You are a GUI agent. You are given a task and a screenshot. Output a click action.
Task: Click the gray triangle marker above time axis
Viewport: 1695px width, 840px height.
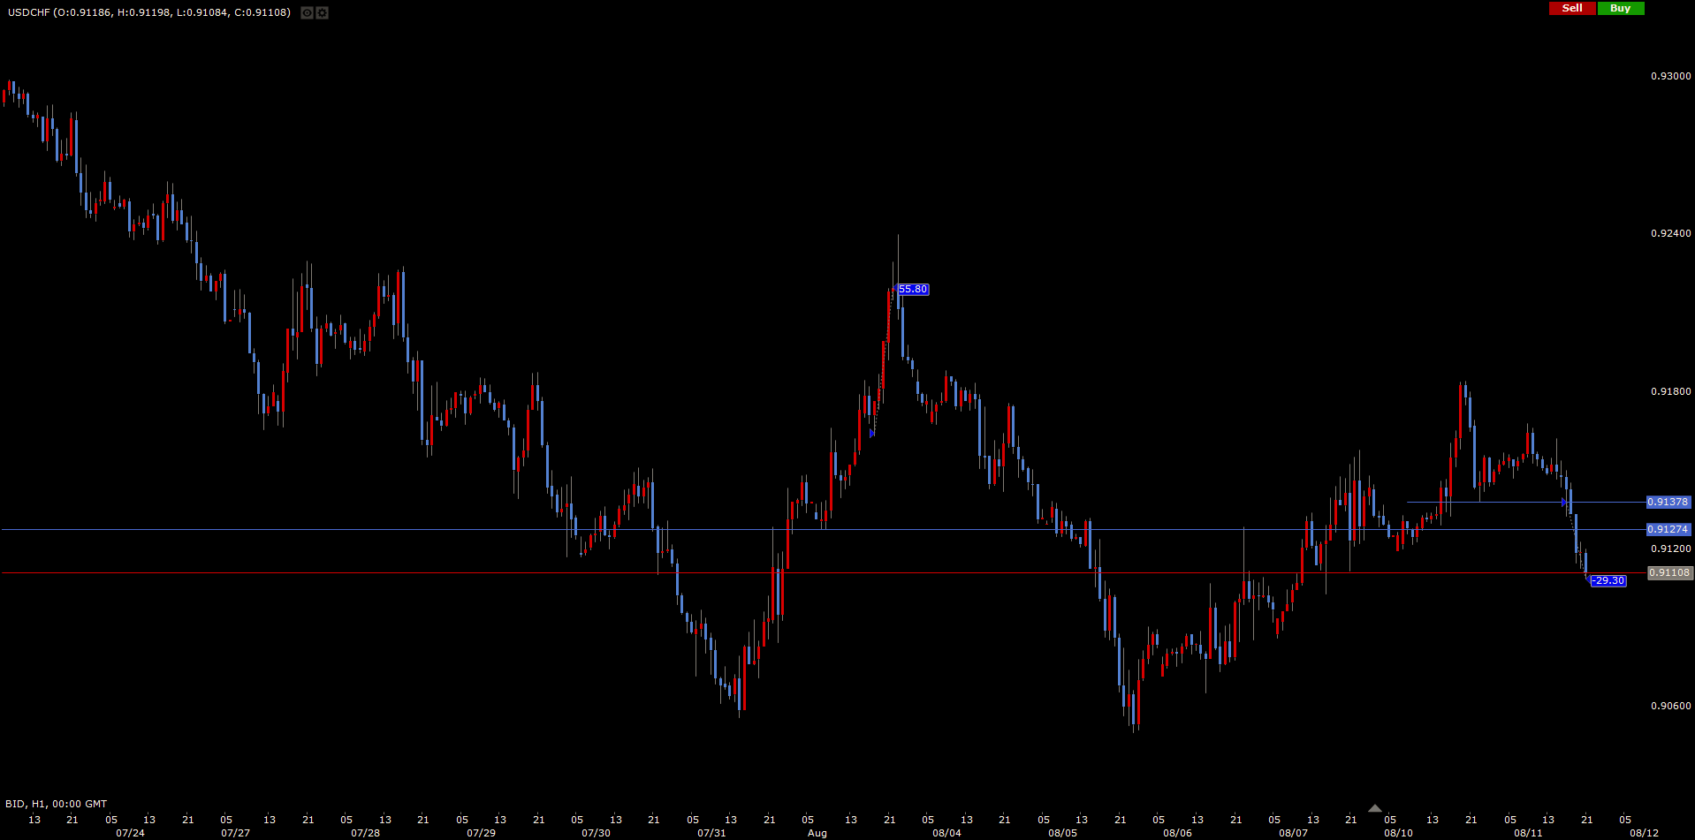1374,808
